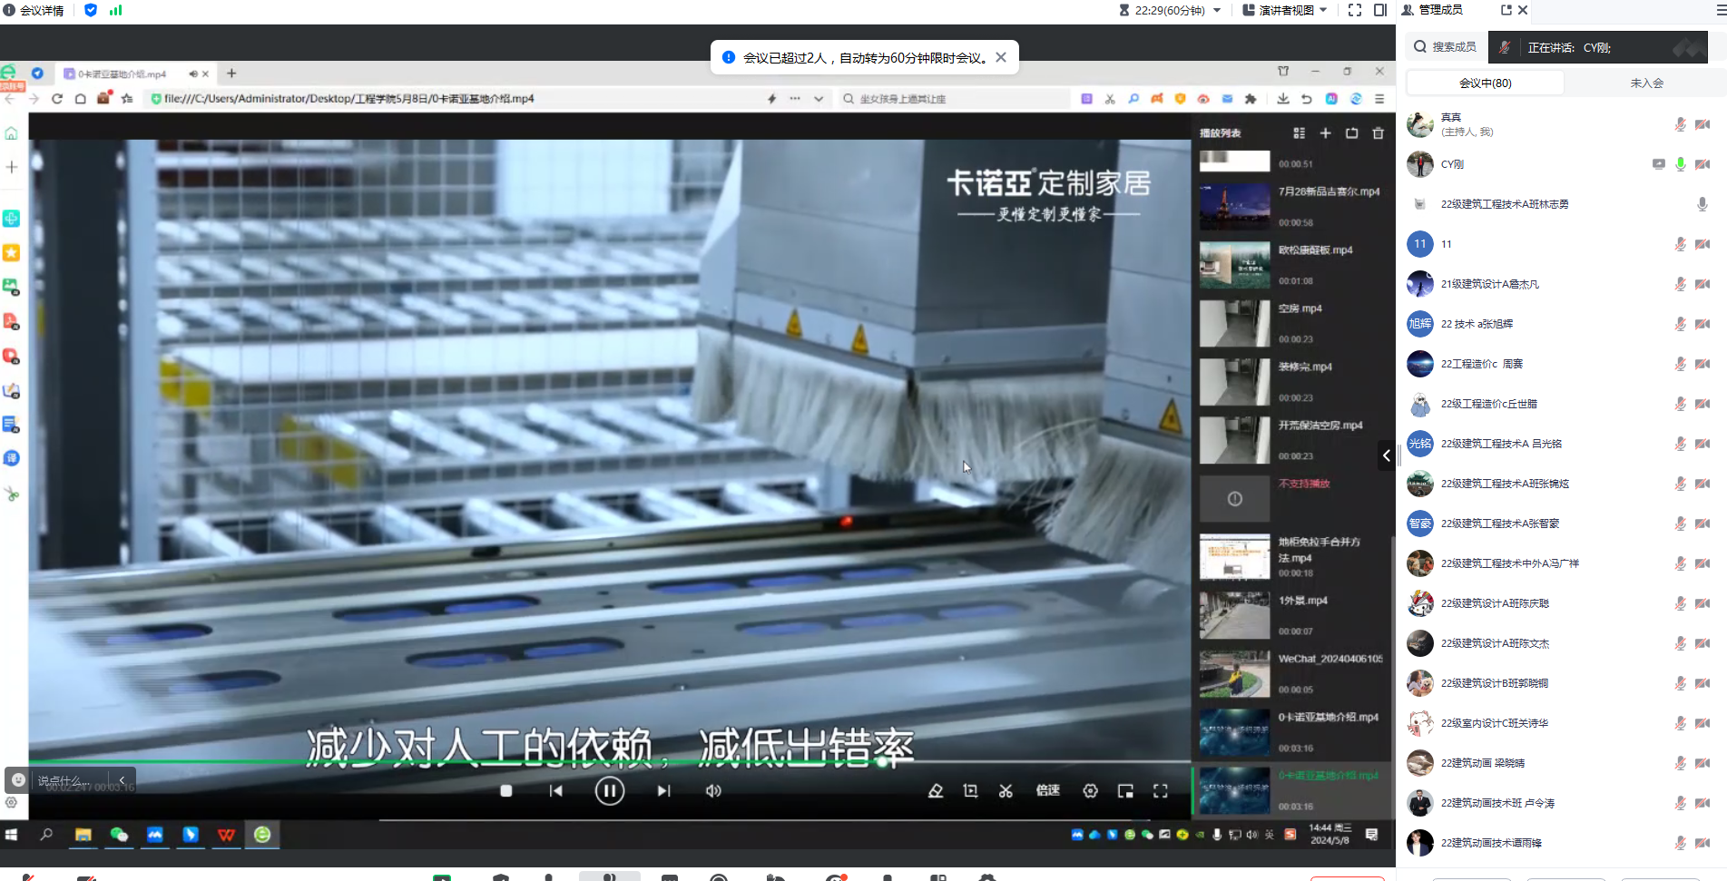1727x881 pixels.
Task: Click the player screenshot crop icon
Action: pos(970,791)
